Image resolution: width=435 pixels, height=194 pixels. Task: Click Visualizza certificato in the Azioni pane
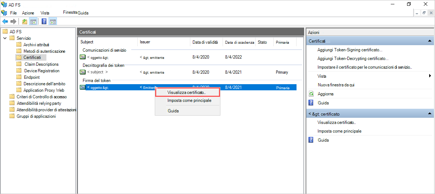(337, 122)
